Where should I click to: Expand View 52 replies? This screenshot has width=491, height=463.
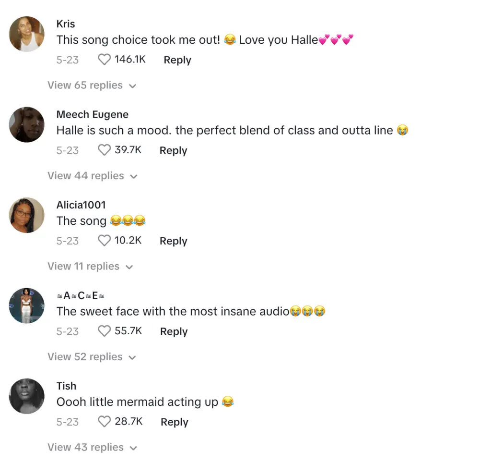pos(92,357)
